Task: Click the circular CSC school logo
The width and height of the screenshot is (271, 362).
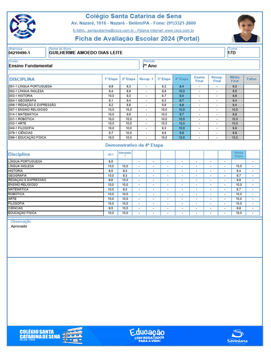Action: (x=23, y=26)
